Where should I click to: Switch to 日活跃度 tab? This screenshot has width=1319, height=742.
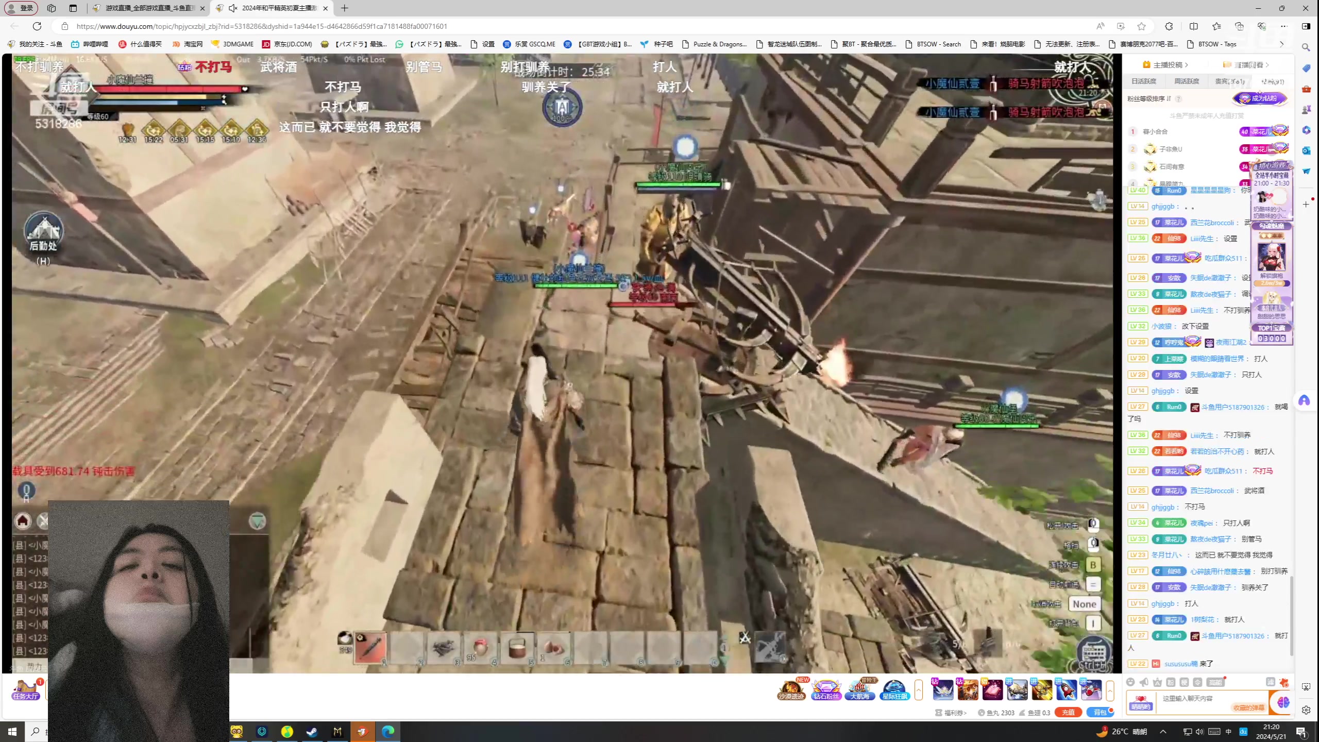point(1144,81)
